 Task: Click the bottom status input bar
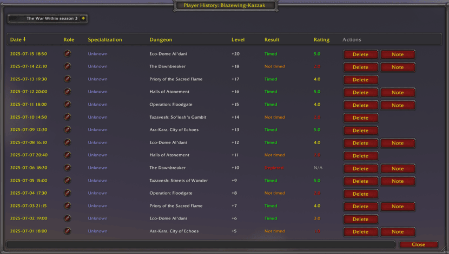201,245
